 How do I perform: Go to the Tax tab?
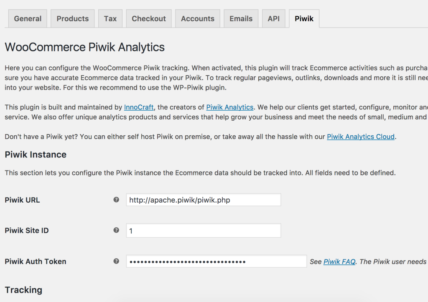[x=110, y=19]
